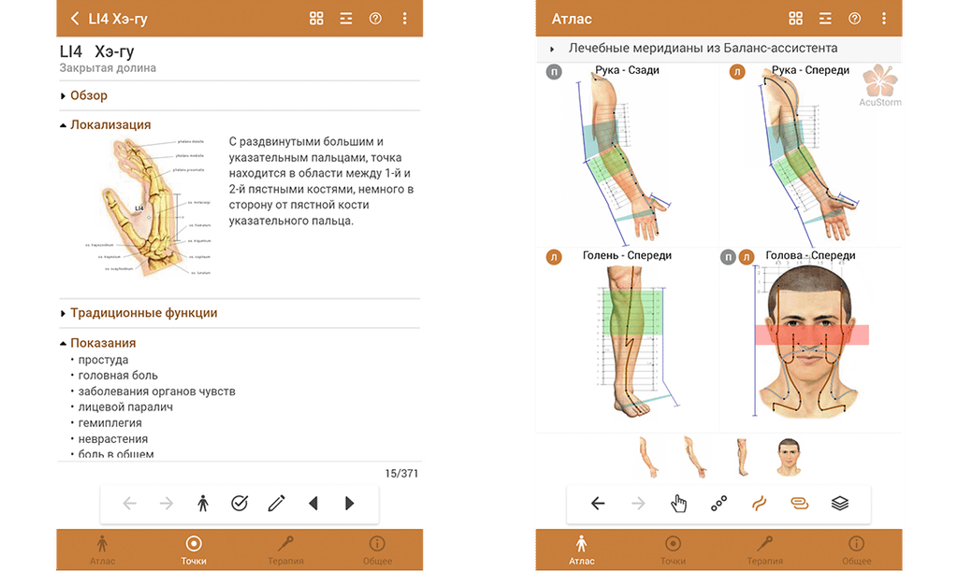The height and width of the screenshot is (571, 958).
Task: Switch to Общее tab in right screen
Action: click(x=856, y=550)
